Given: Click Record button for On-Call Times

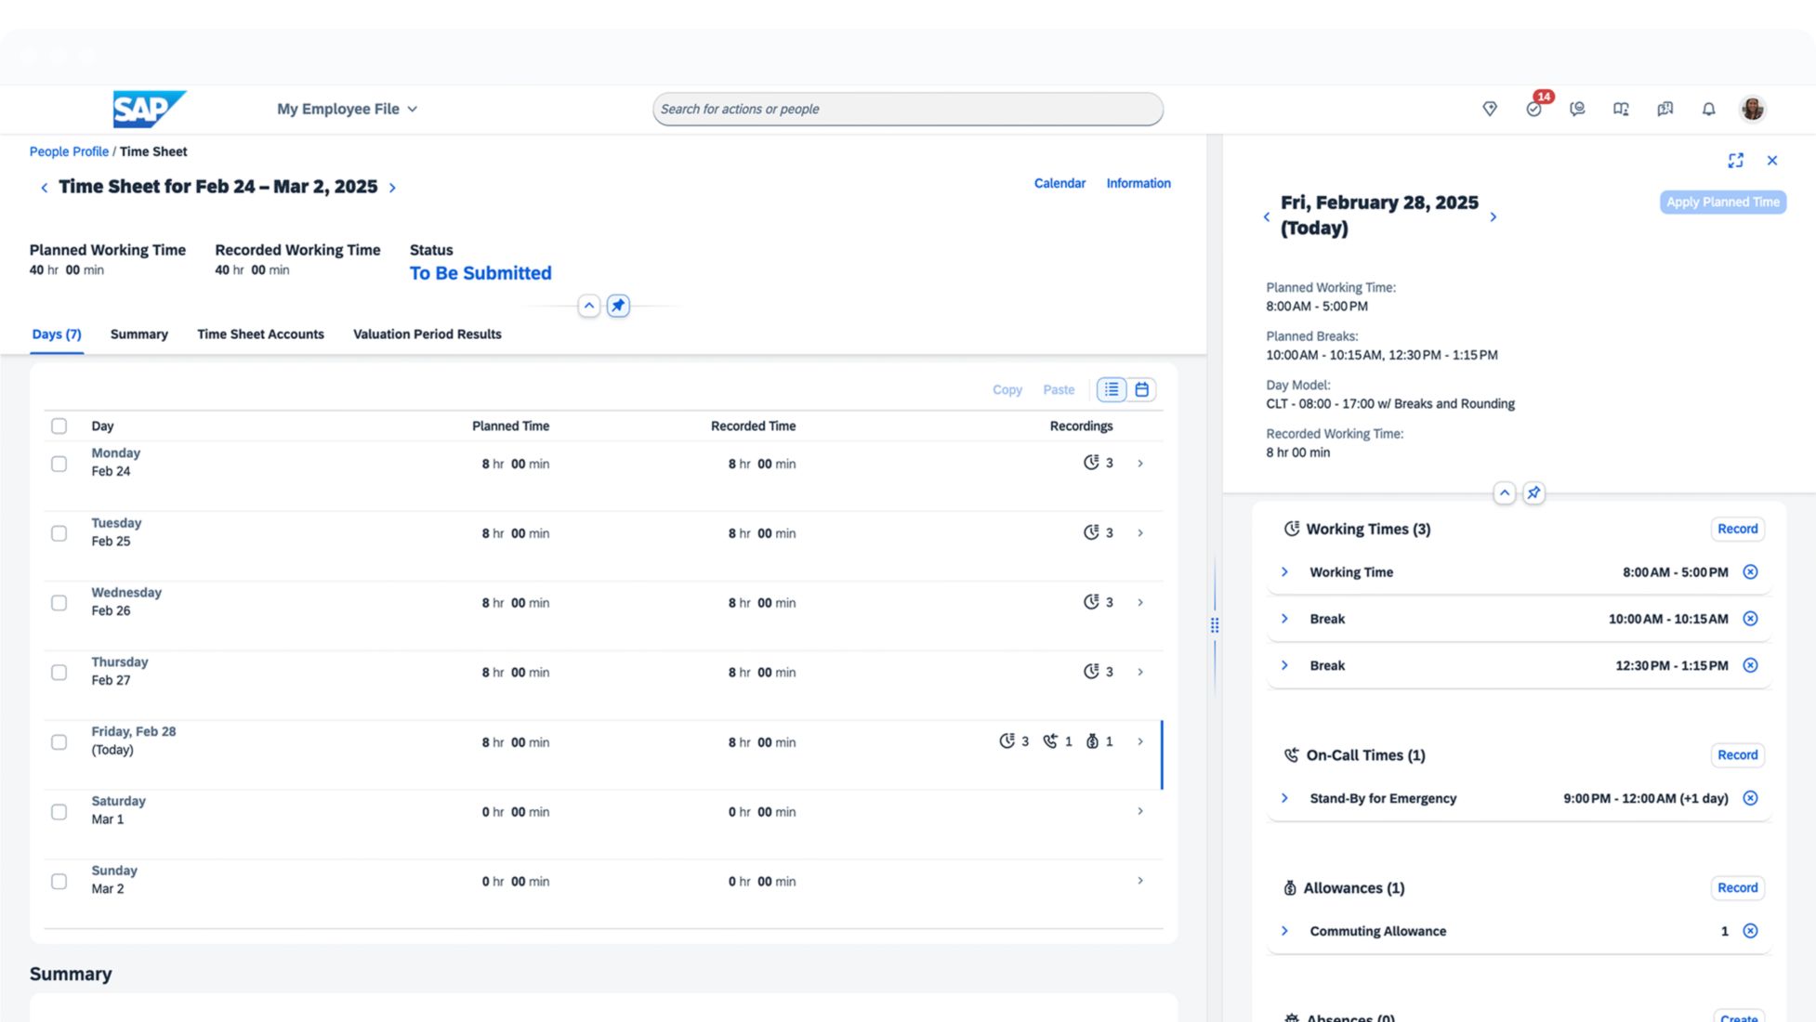Looking at the screenshot, I should coord(1737,755).
